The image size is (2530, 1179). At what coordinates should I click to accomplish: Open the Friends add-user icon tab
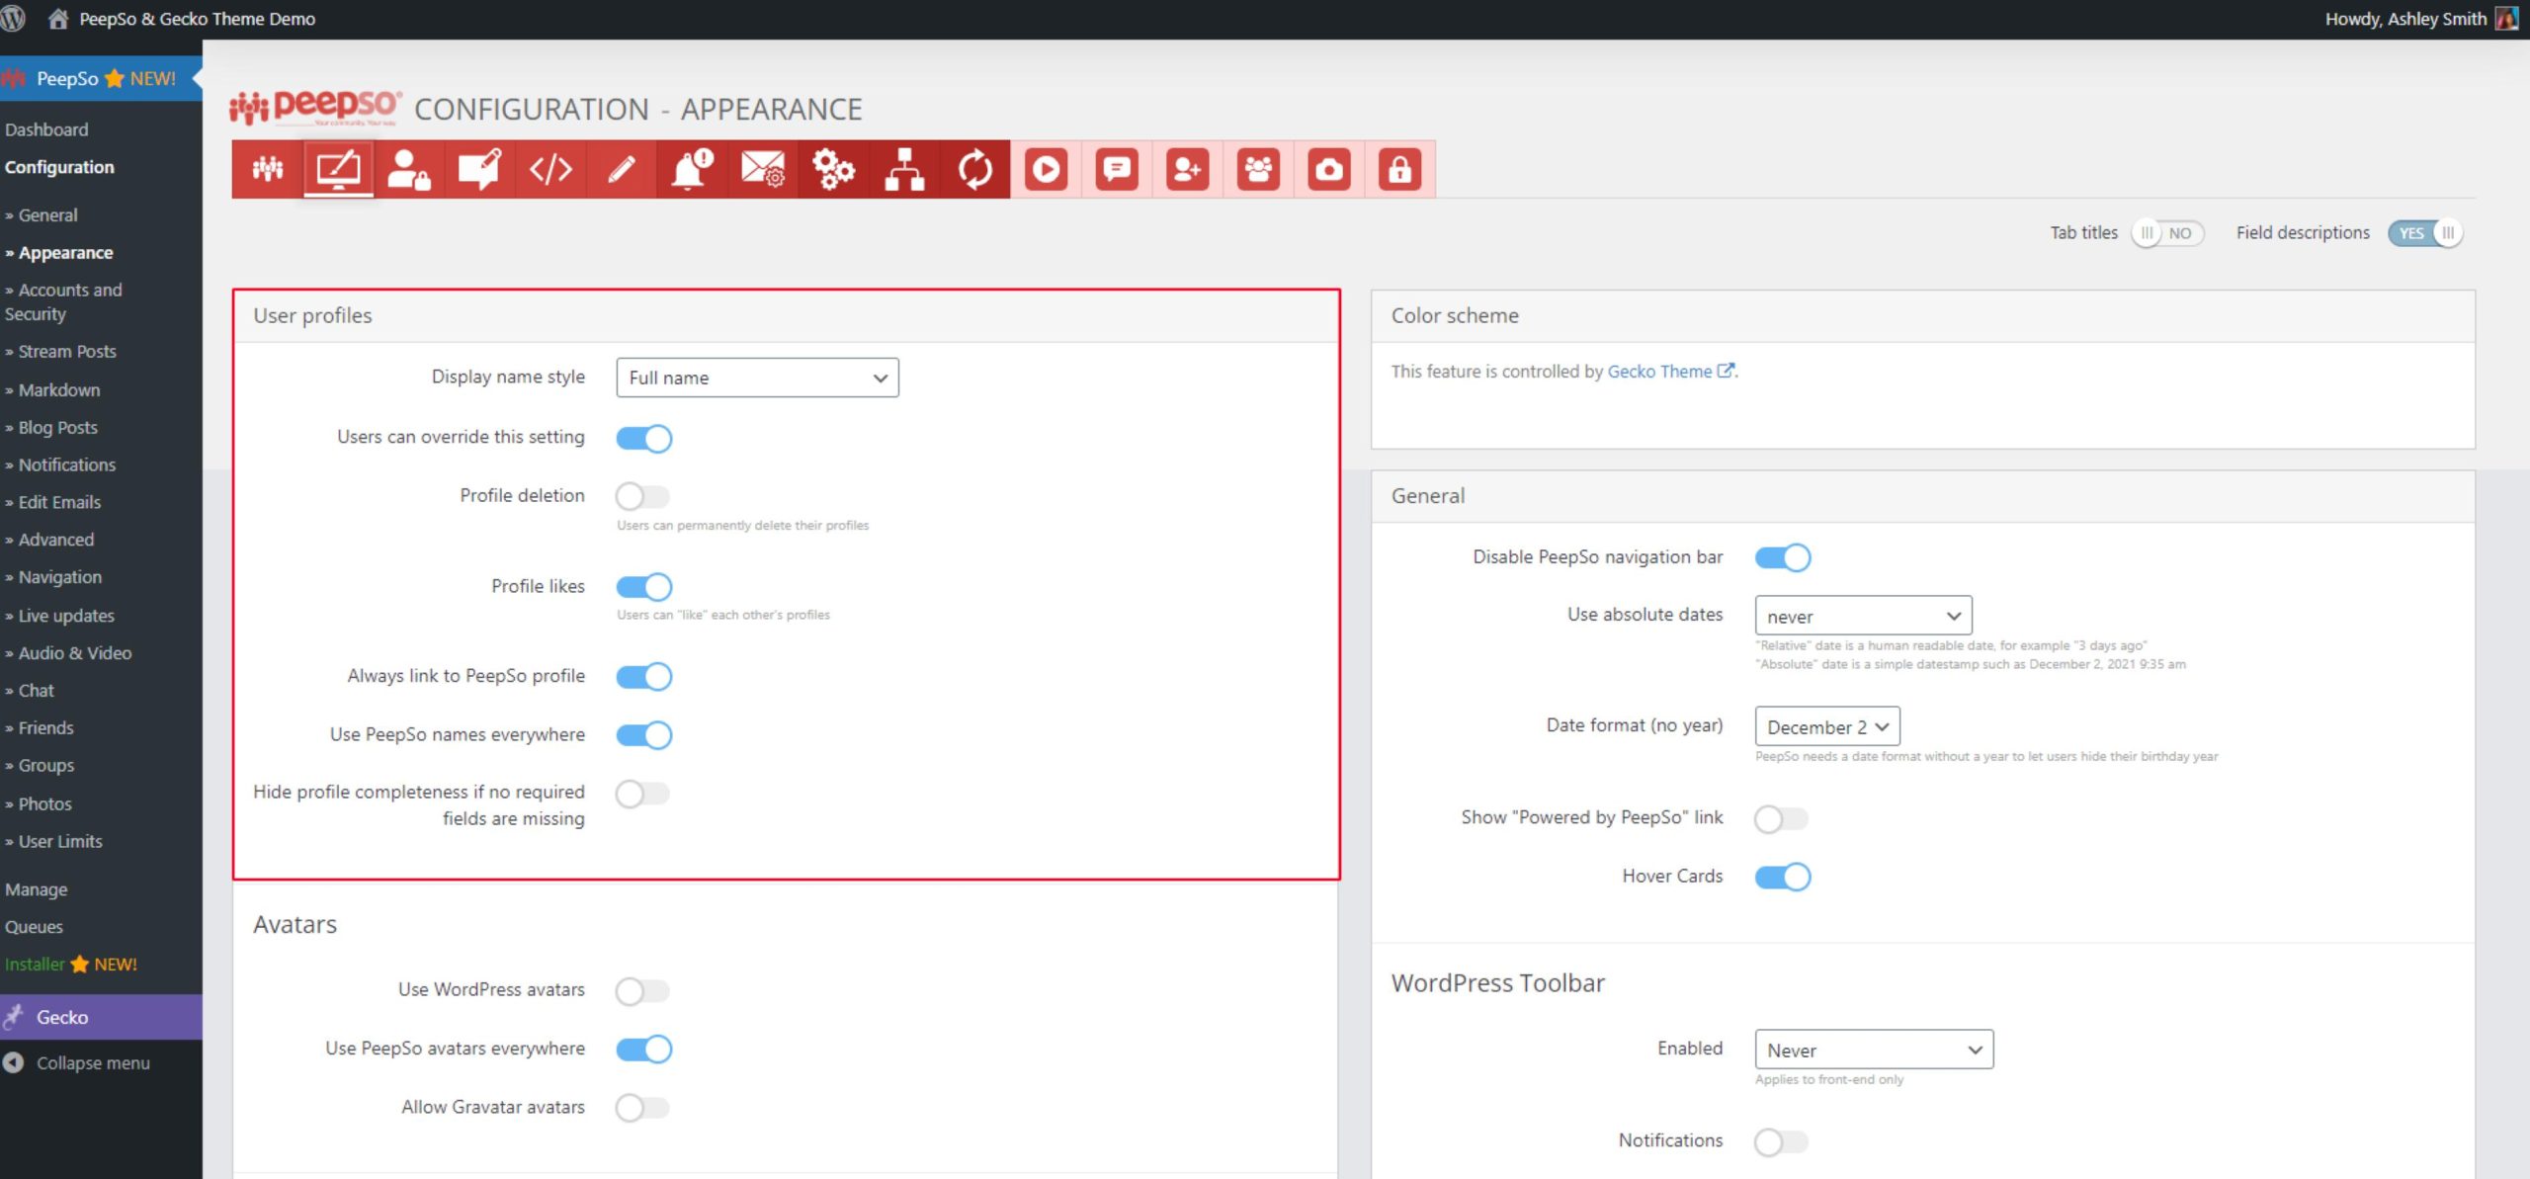1188,169
